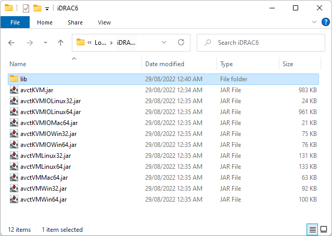Open address bar history dropdown

164,43
